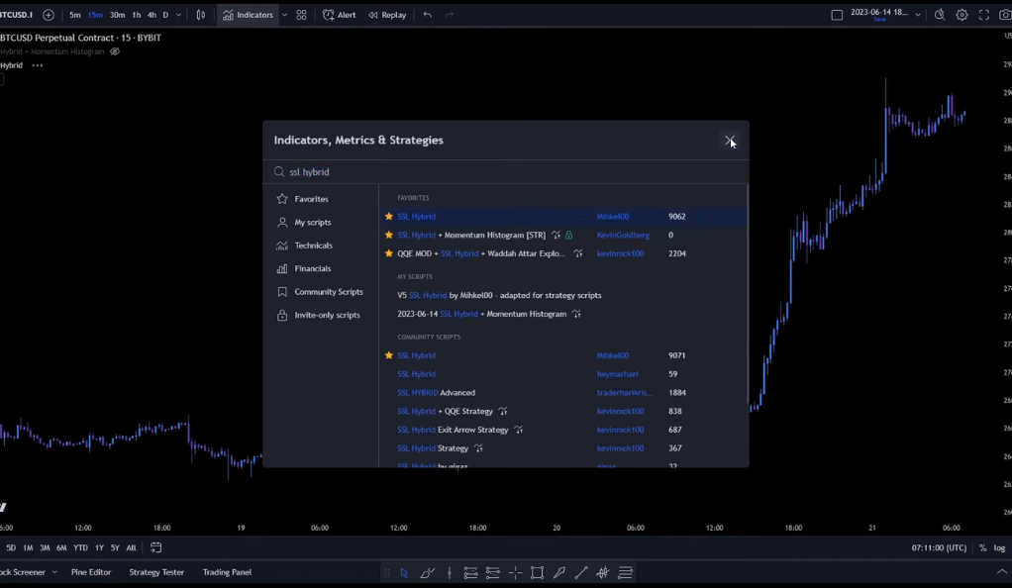Image resolution: width=1012 pixels, height=588 pixels.
Task: Unfavorite star of Momentum Histogram [STR] script
Action: 388,235
